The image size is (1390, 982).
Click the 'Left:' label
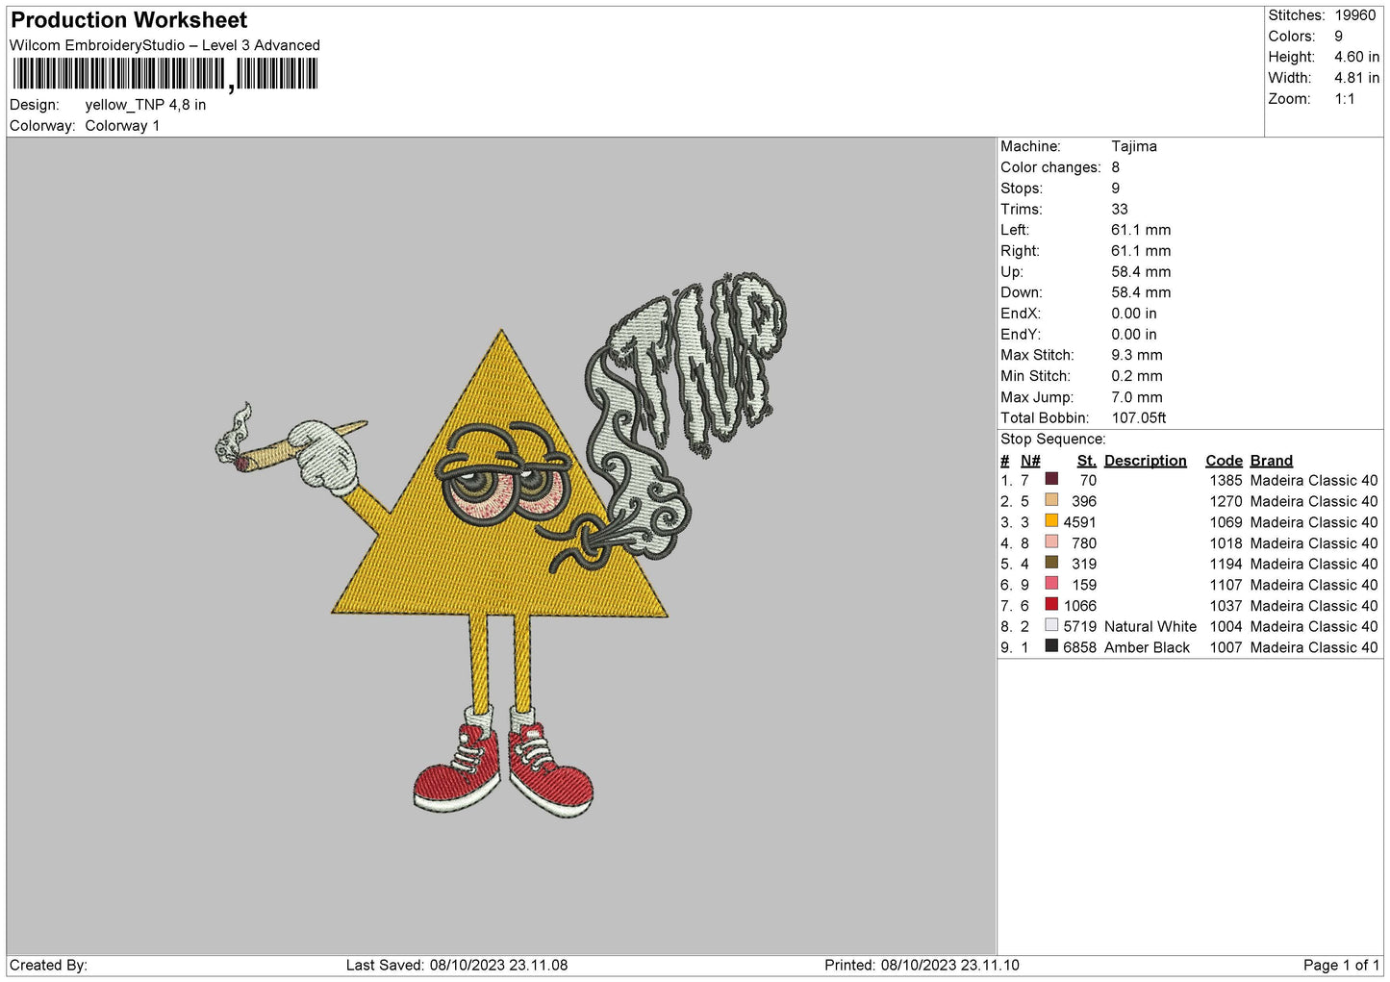pos(1015,230)
